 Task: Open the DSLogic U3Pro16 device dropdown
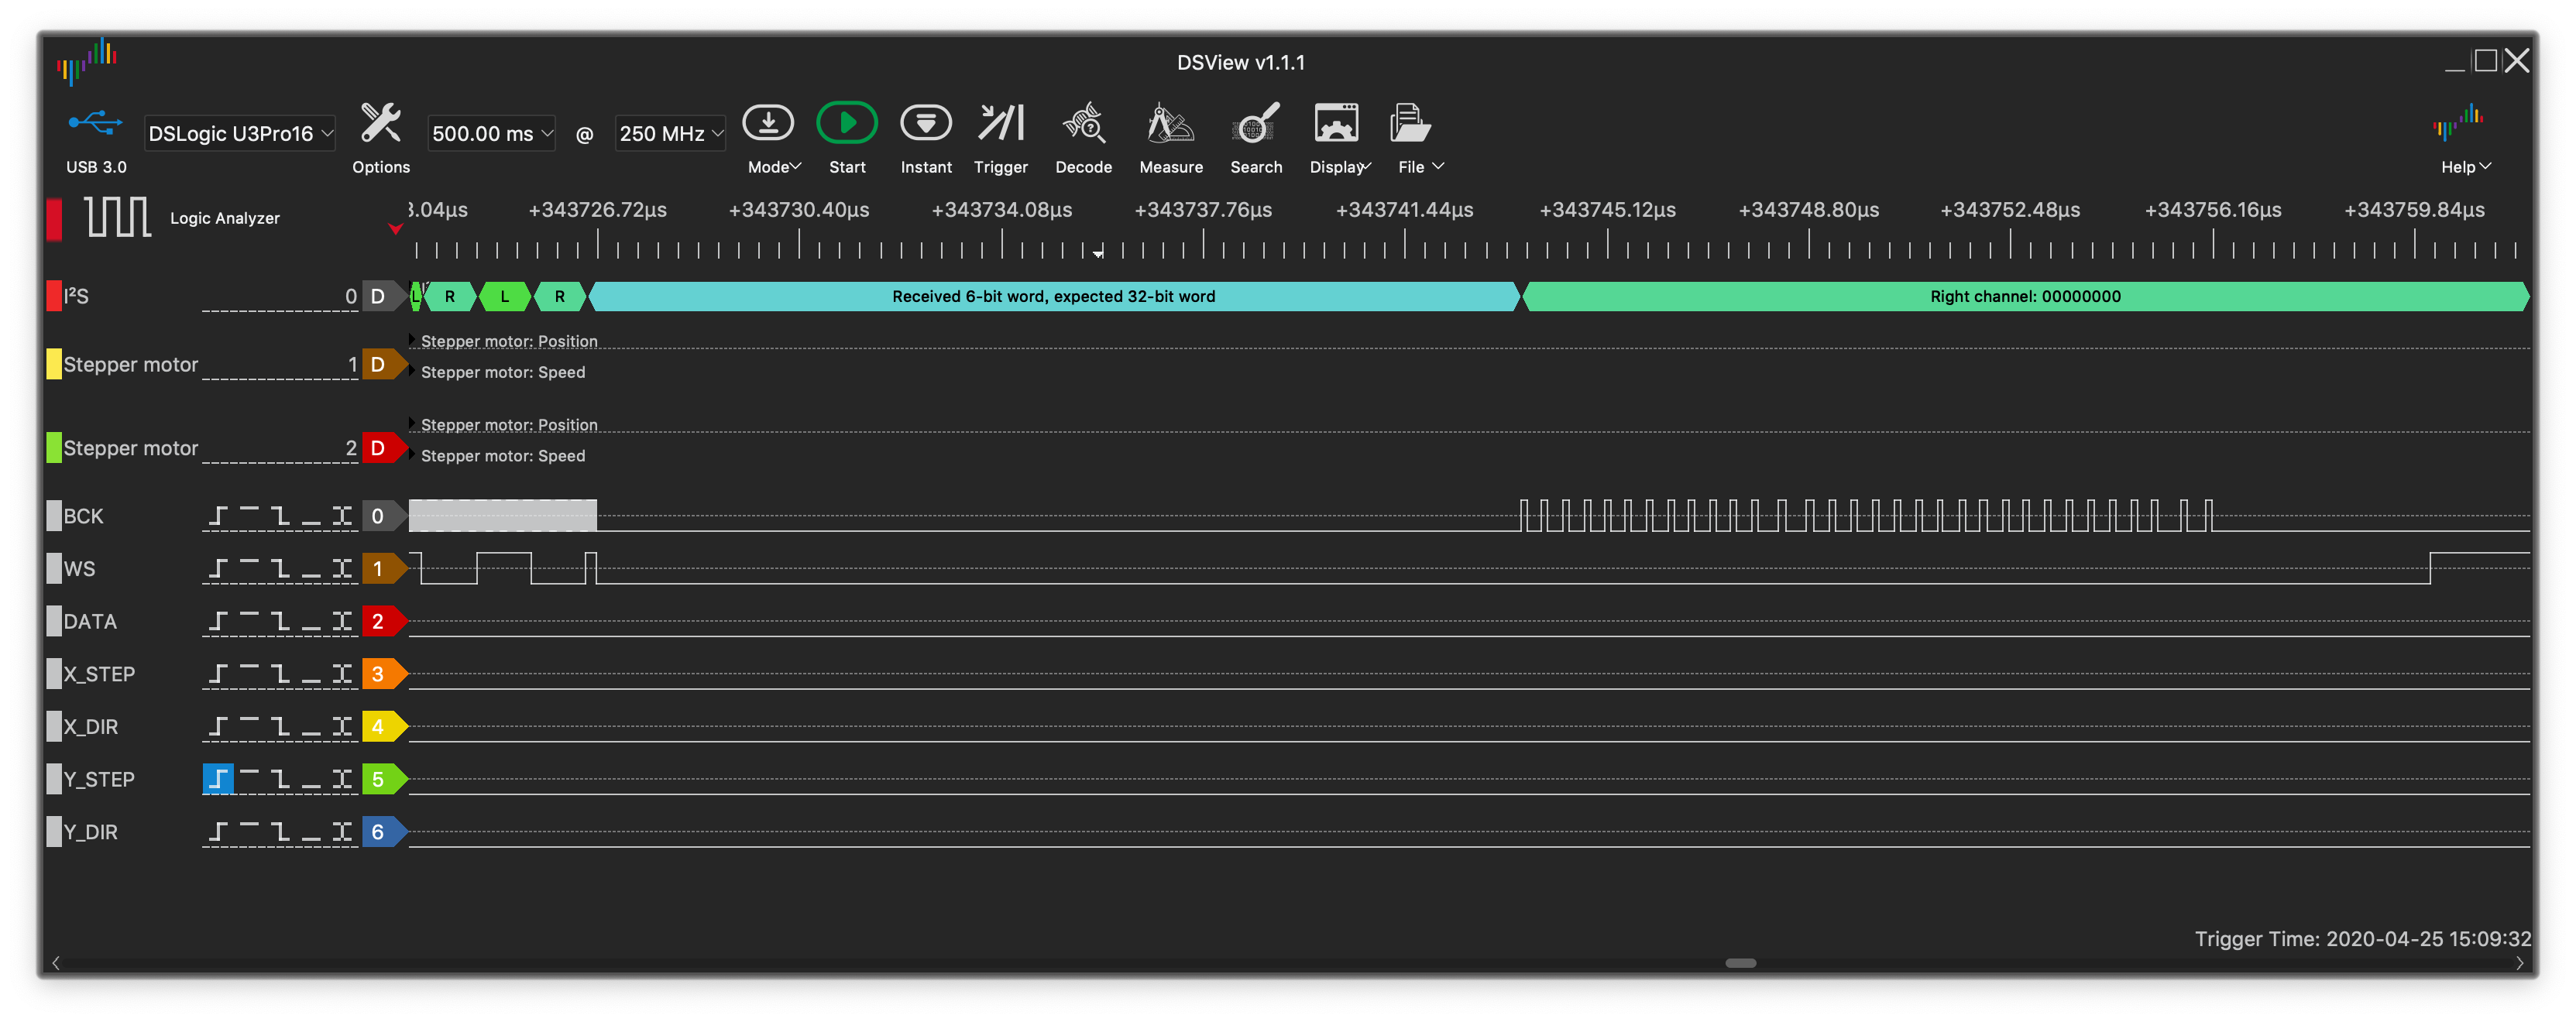[240, 133]
